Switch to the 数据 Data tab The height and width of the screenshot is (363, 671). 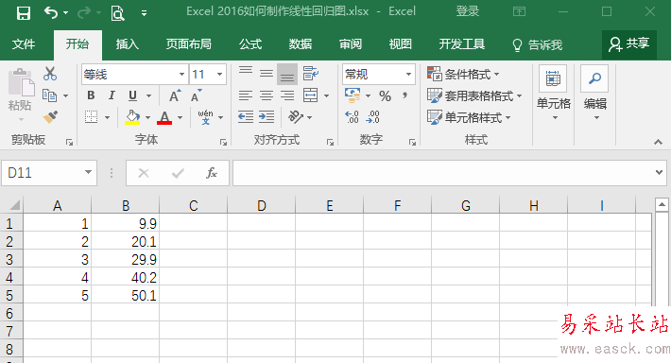point(300,44)
